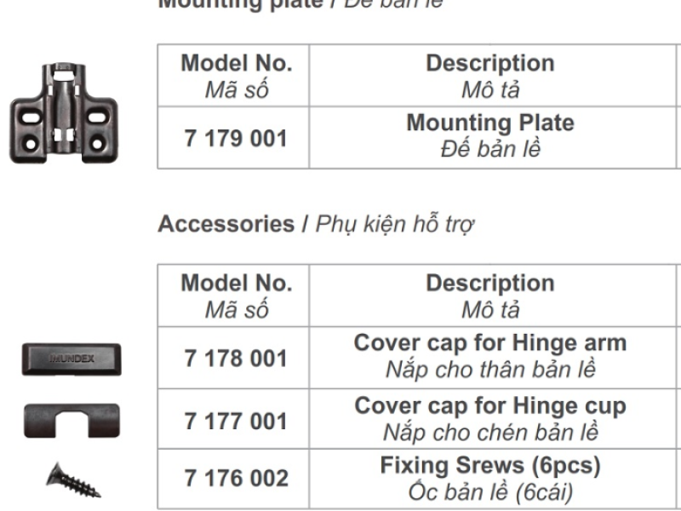This screenshot has height=511, width=681.
Task: Click the 'Accessories' section heading
Action: click(226, 224)
